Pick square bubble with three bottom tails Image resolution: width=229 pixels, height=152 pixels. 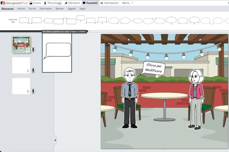pyautogui.click(x=102, y=21)
